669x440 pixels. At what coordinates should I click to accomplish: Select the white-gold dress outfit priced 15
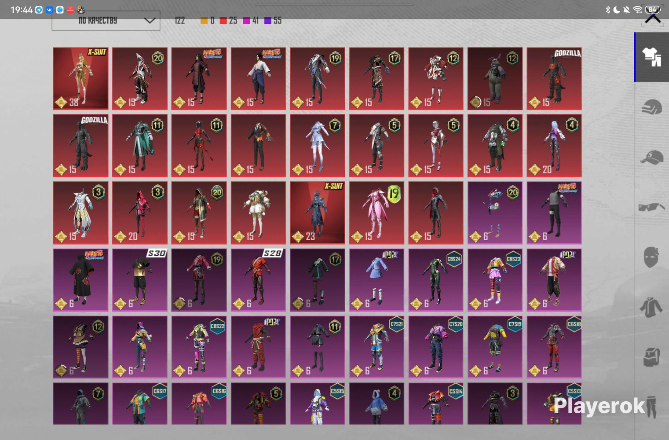pyautogui.click(x=258, y=213)
